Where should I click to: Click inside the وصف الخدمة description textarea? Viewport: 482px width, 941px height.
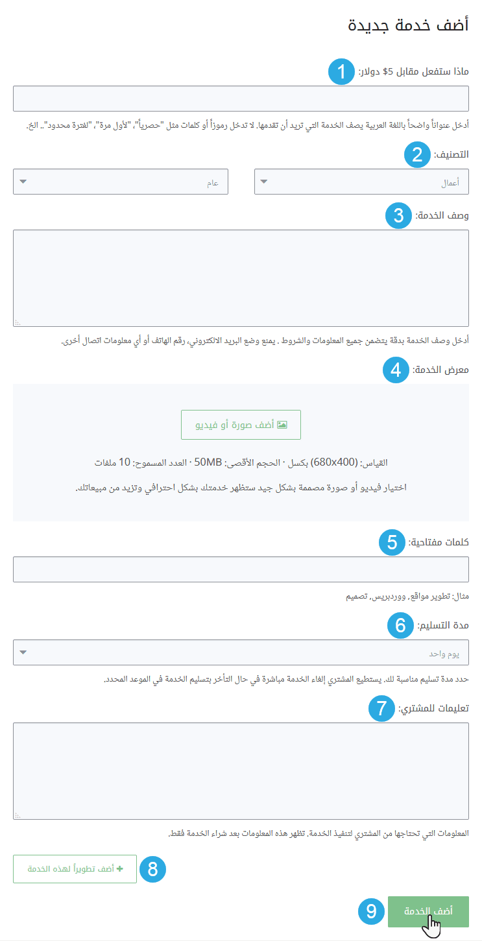[x=241, y=278]
